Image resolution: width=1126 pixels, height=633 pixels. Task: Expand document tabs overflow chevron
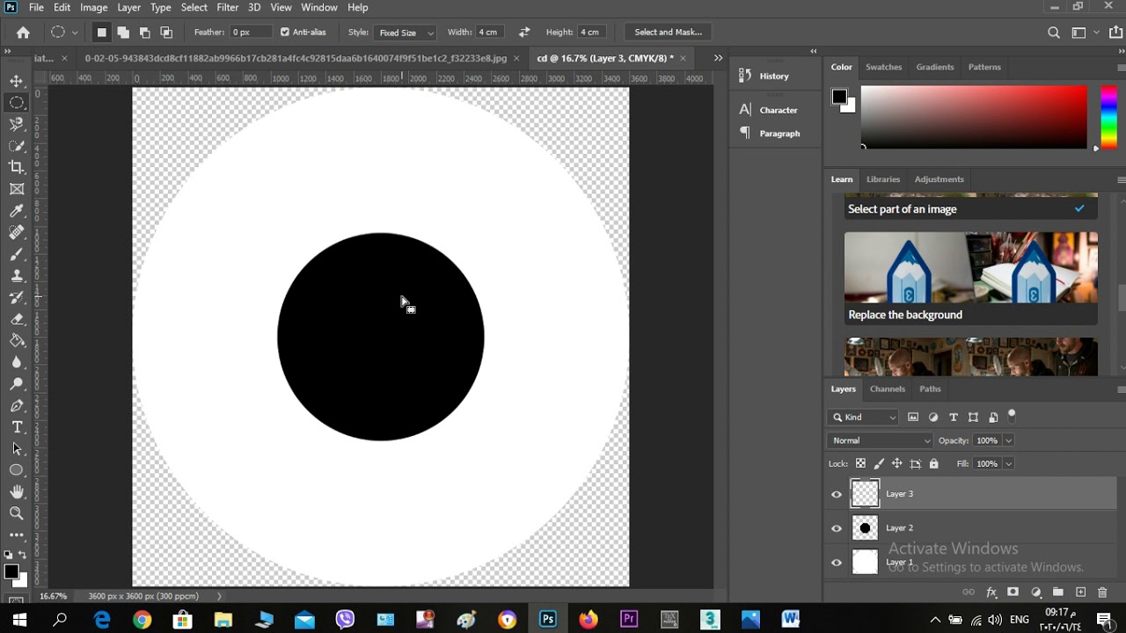coord(718,58)
